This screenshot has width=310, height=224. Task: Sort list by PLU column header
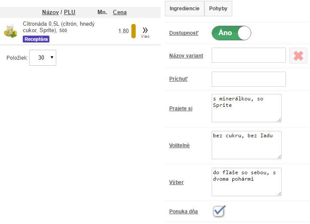click(x=70, y=12)
